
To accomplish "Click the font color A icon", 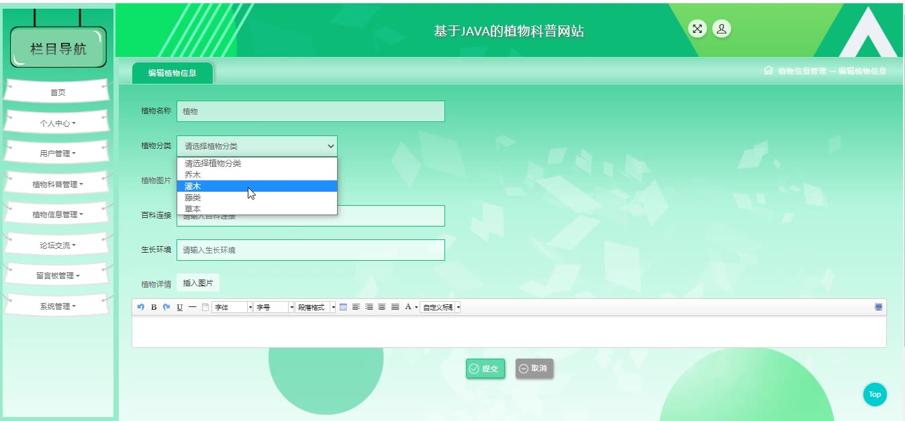I will 408,307.
